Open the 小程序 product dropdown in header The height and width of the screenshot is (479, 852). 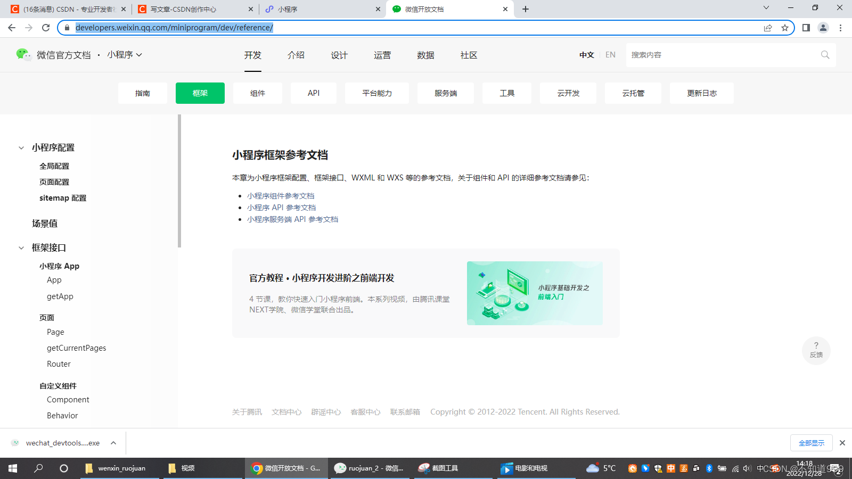coord(125,55)
